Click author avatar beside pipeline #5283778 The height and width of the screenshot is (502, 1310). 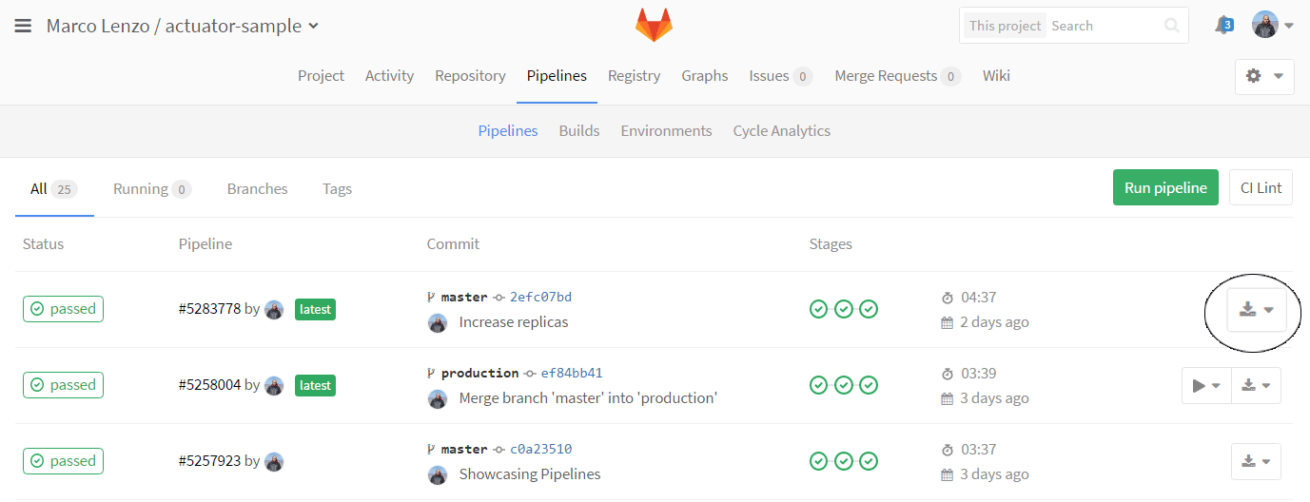(274, 309)
